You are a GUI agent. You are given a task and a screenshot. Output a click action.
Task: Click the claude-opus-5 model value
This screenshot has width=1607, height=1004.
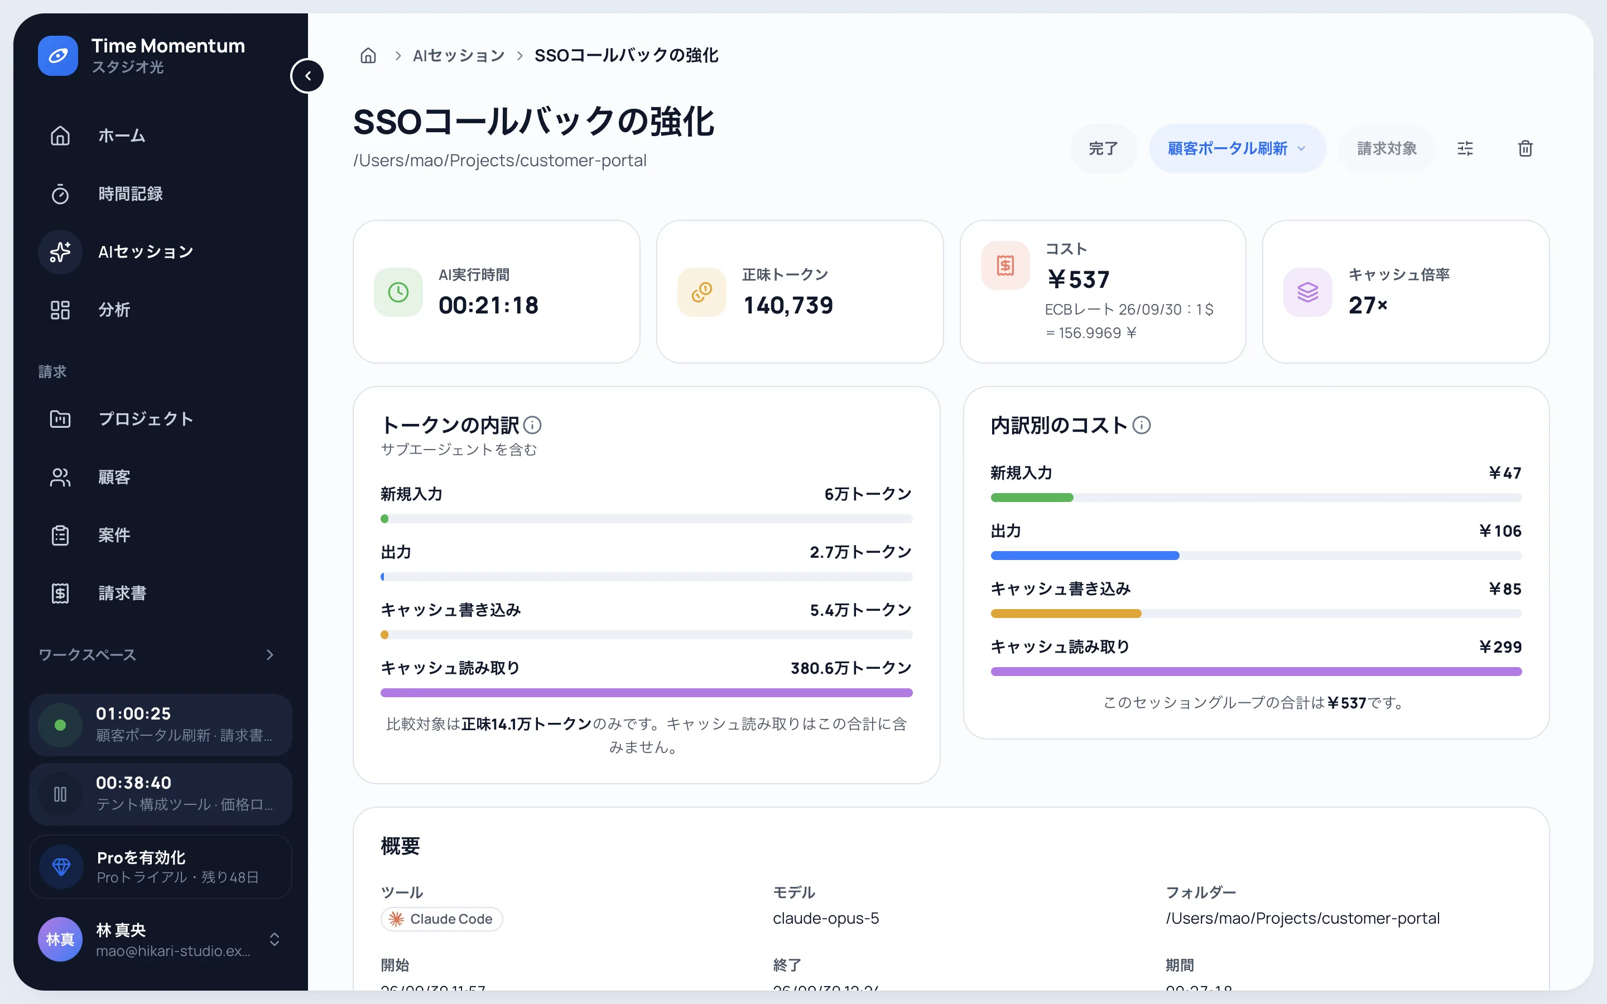pyautogui.click(x=825, y=918)
